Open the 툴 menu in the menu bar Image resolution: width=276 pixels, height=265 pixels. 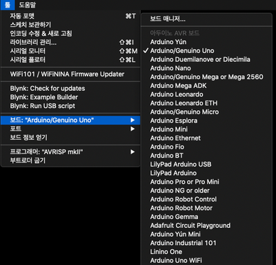(8, 5)
